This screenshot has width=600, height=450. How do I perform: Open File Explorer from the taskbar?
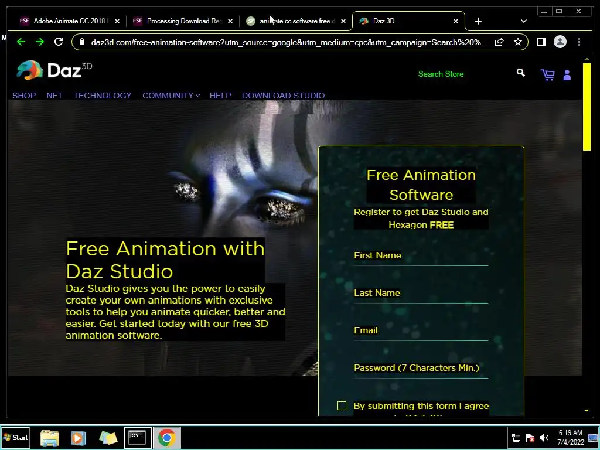tap(50, 438)
